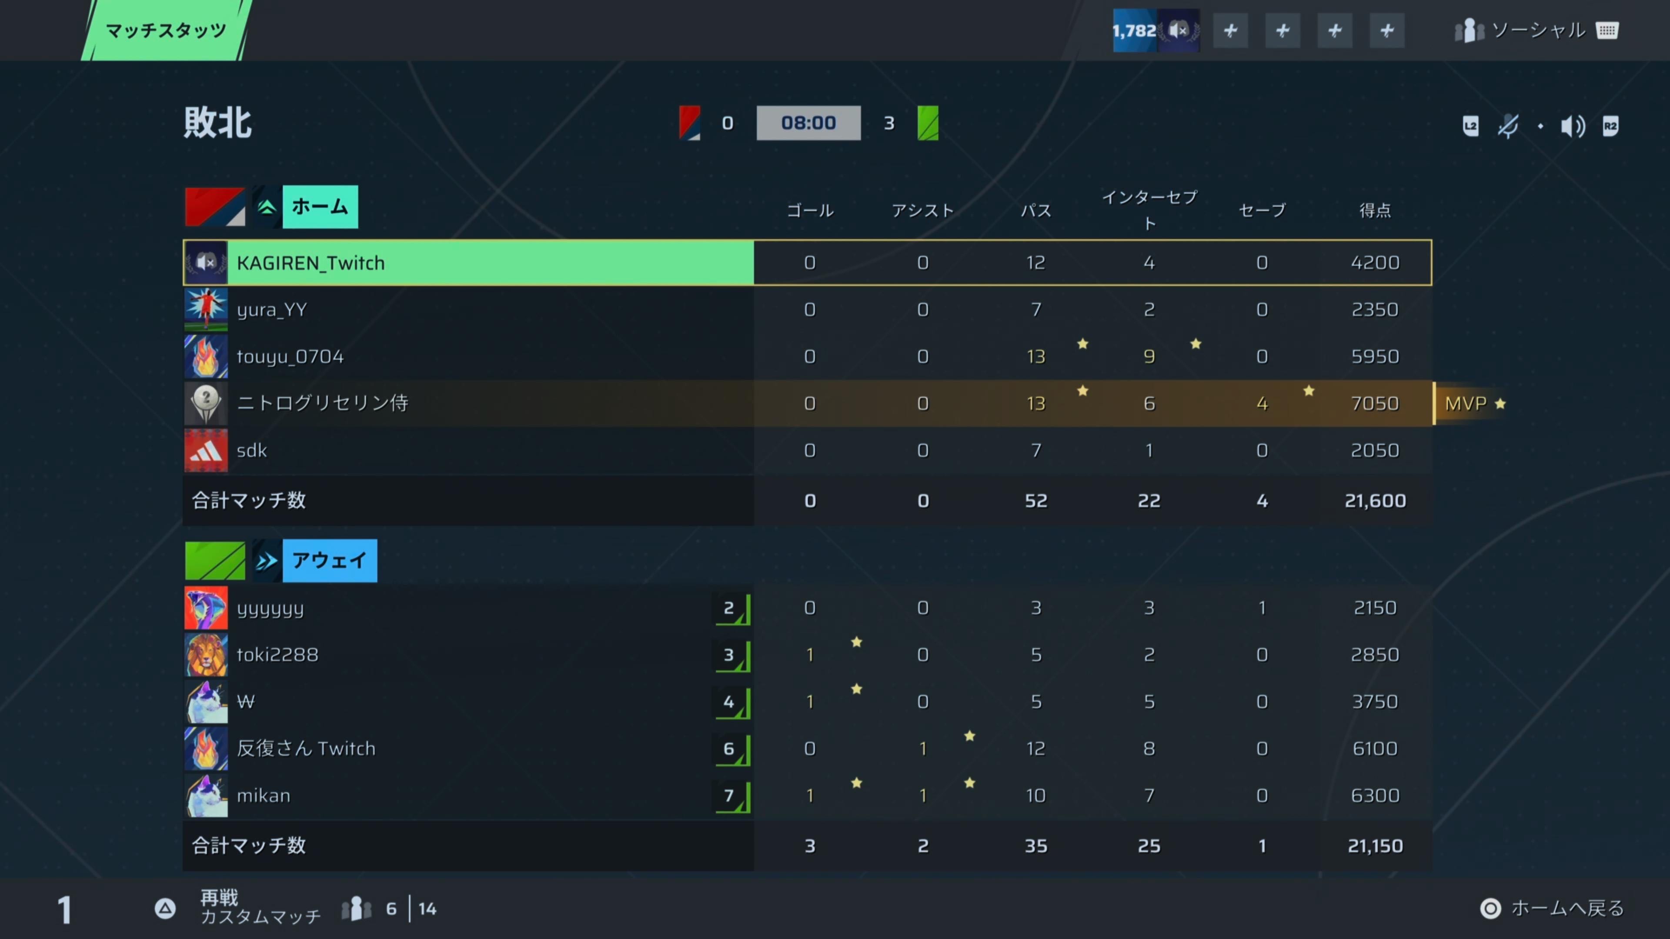Click the sdk player's Adidas avatar
Screen dimensions: 1670x939
click(206, 450)
